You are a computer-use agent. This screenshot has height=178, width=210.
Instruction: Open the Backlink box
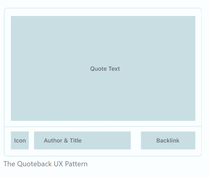tap(168, 140)
